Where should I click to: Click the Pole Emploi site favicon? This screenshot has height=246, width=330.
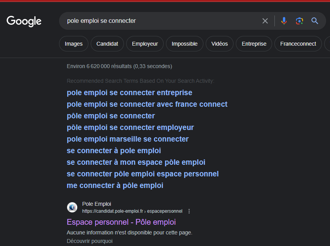[x=72, y=207]
